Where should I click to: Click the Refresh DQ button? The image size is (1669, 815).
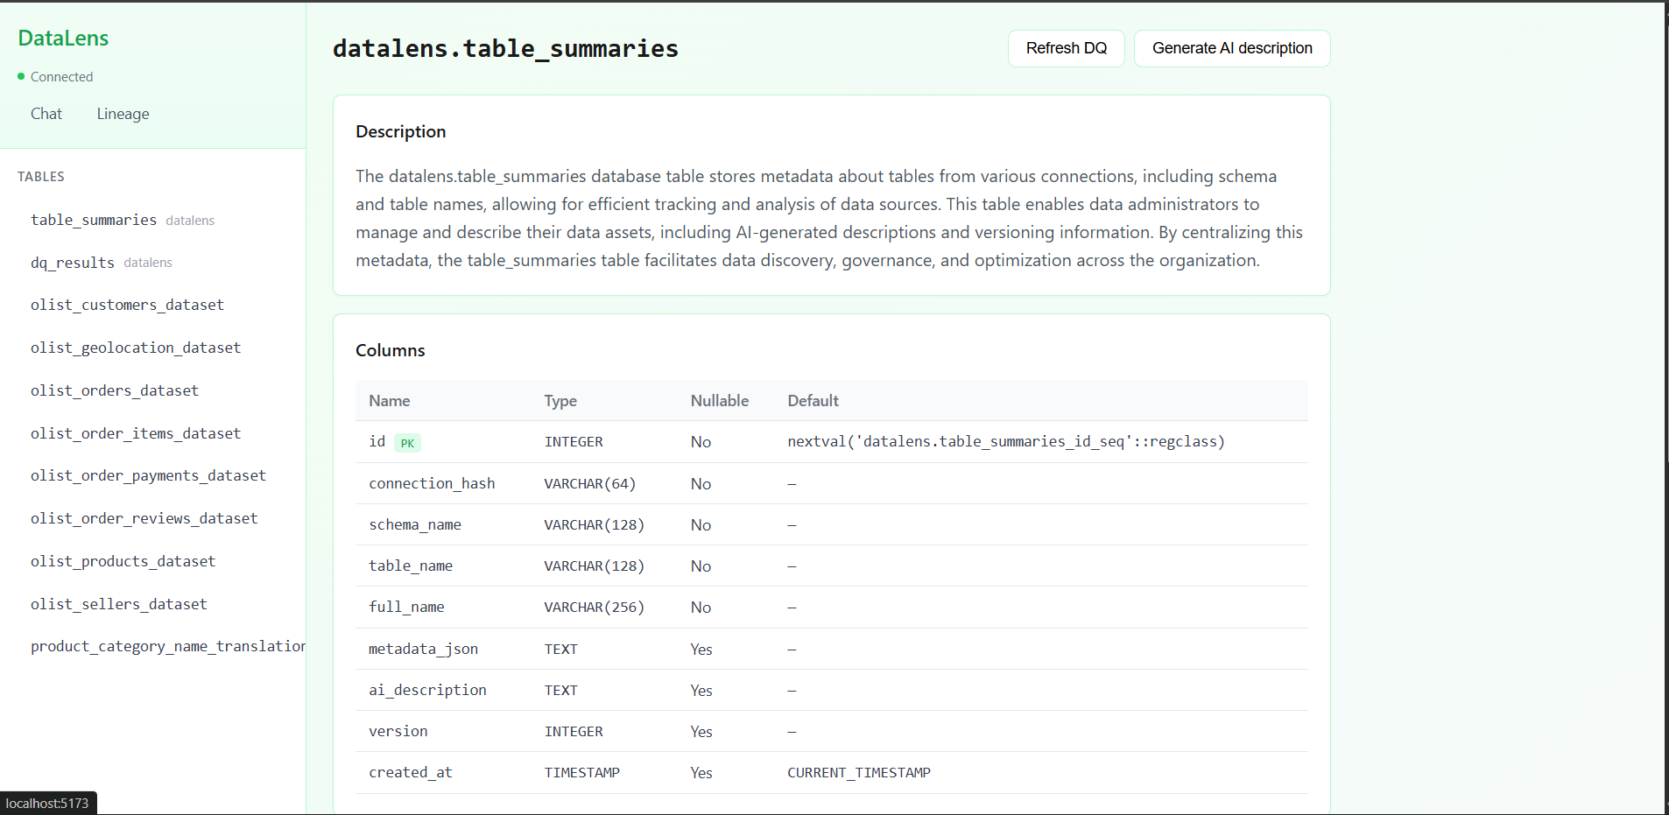[x=1066, y=48]
